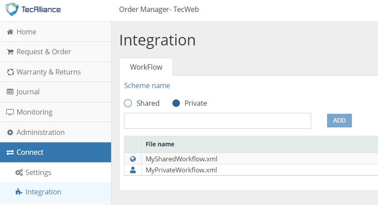378x205 pixels.
Task: Click the File name column header
Action: click(160, 144)
